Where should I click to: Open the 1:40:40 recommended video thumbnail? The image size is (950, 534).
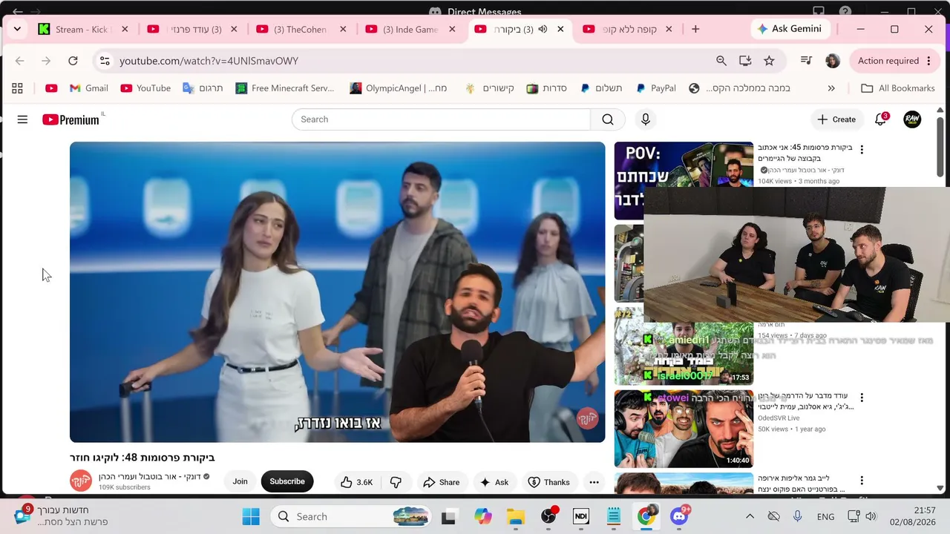(684, 429)
